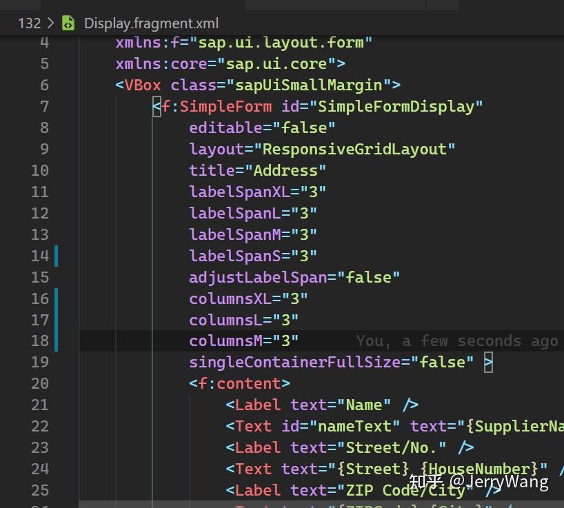Screen dimensions: 564x508
Task: Click the f:content opening tag
Action: [x=239, y=384]
